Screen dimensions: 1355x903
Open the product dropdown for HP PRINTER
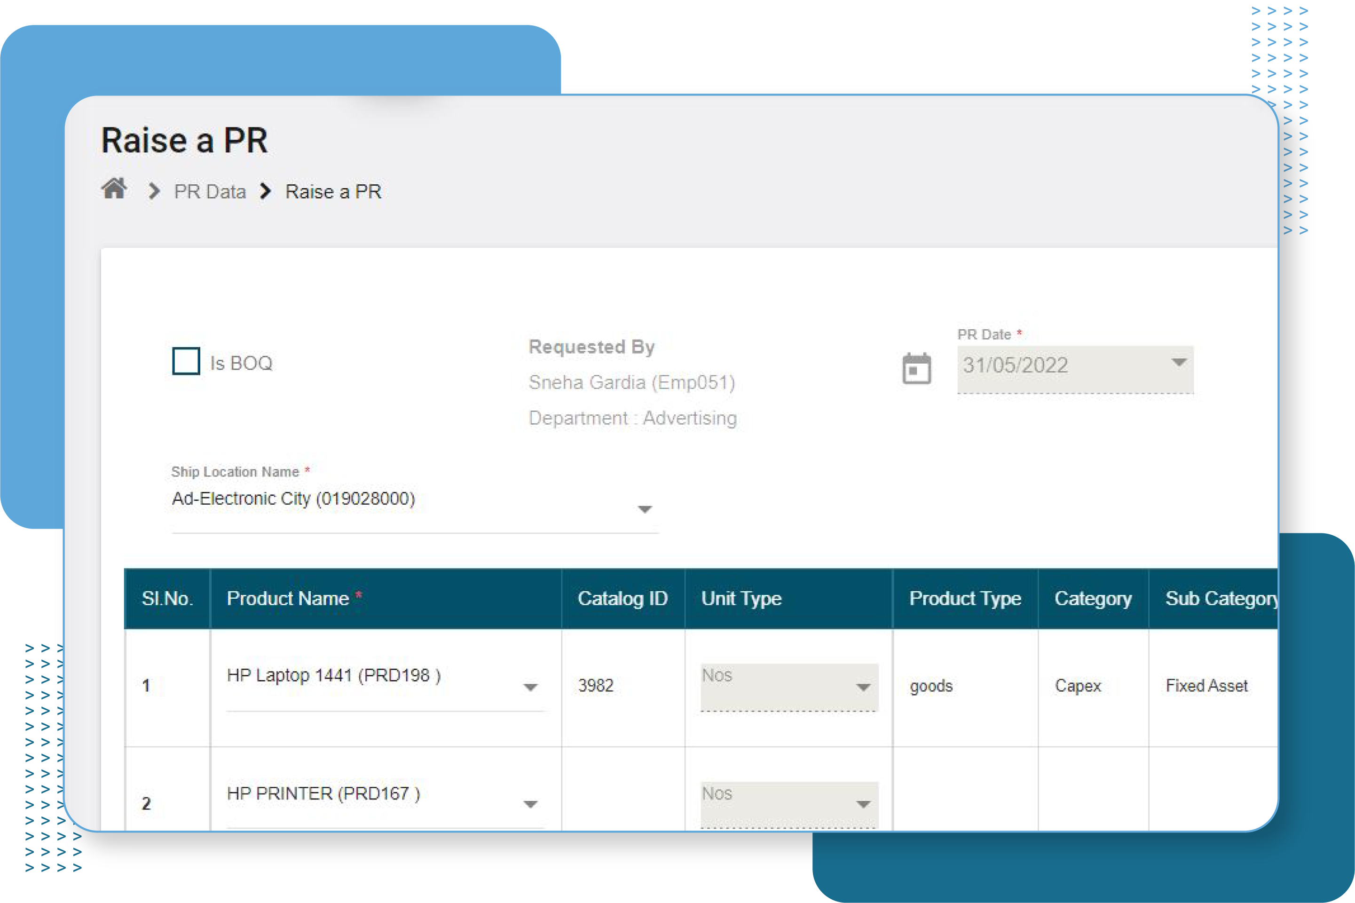[x=530, y=805]
